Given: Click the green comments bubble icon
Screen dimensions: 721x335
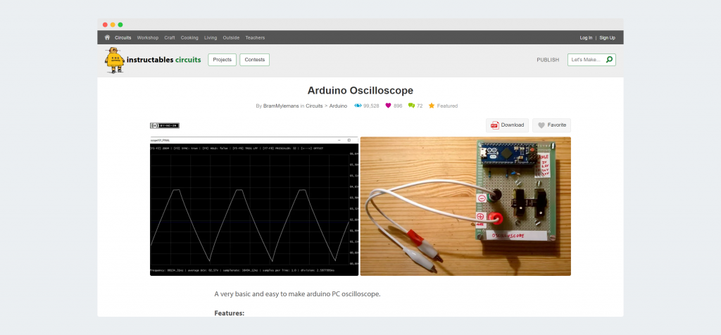Looking at the screenshot, I should click(411, 106).
